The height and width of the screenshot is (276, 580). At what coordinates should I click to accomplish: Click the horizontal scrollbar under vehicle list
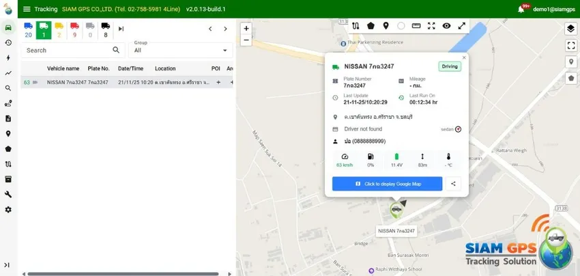(x=124, y=274)
